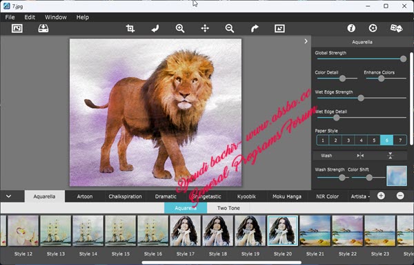Click the show original image icon

point(279,28)
